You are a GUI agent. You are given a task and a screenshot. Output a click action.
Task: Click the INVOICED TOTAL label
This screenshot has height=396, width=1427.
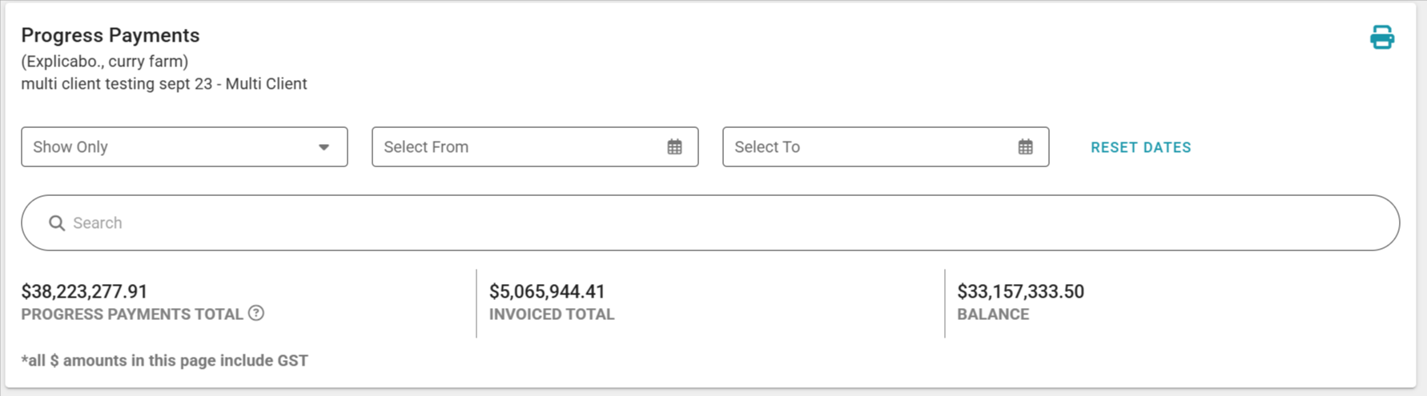pyautogui.click(x=552, y=314)
